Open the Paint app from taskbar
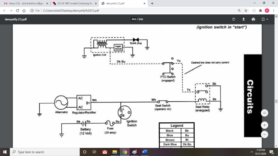 (x=135, y=152)
